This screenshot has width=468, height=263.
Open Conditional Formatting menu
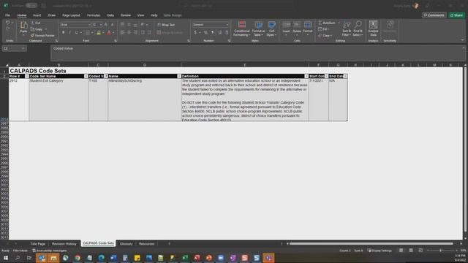(242, 28)
